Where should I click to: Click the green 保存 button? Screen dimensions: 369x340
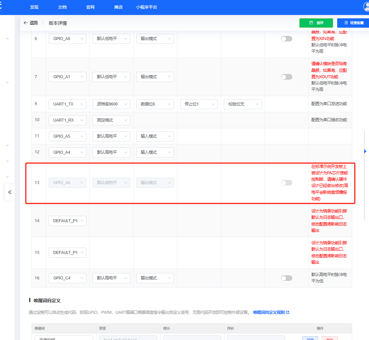pos(316,23)
